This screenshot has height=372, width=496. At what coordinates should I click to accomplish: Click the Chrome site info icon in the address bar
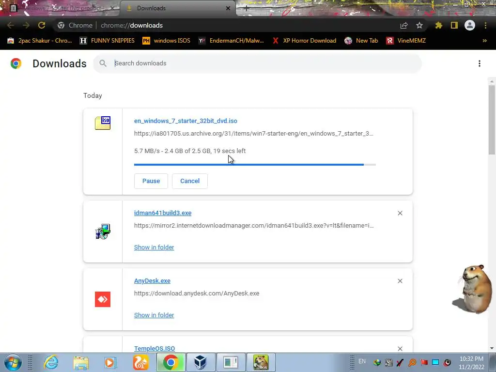tap(61, 25)
